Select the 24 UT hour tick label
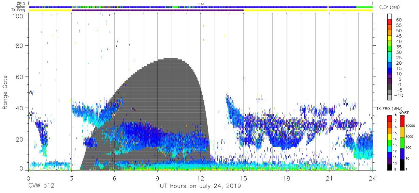 [x=373, y=179]
